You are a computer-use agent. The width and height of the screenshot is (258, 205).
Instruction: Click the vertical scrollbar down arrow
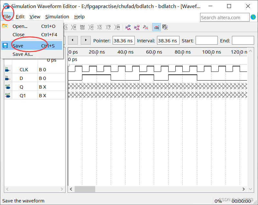click(x=250, y=189)
